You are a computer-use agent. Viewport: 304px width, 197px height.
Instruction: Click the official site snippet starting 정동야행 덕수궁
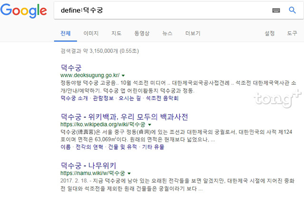(x=179, y=87)
